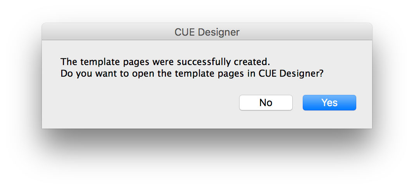Click the blank dialog area below the buttons
This screenshot has height=189, width=414.
[207, 121]
